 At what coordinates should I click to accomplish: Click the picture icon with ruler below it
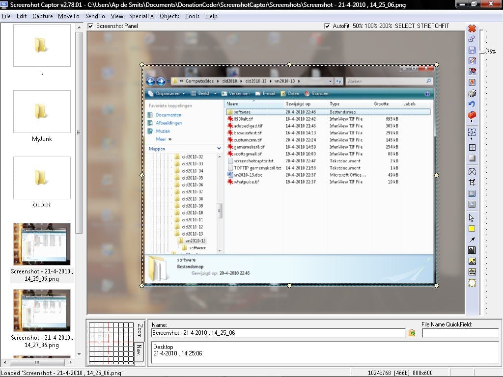[472, 272]
